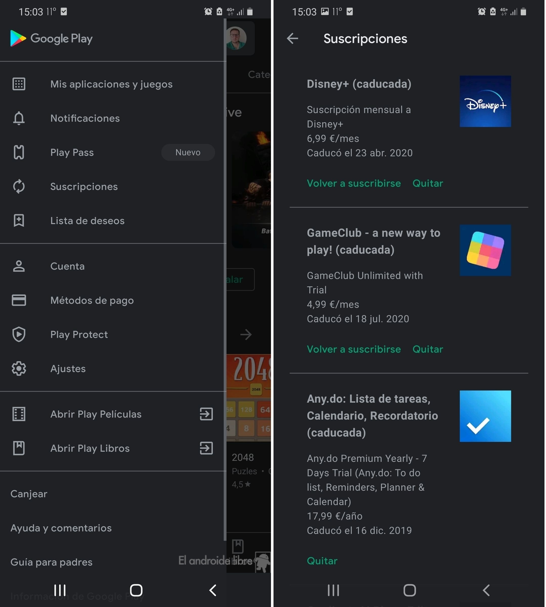Tap the Notificaciones bell icon
Viewport: 546px width, 607px height.
point(19,118)
